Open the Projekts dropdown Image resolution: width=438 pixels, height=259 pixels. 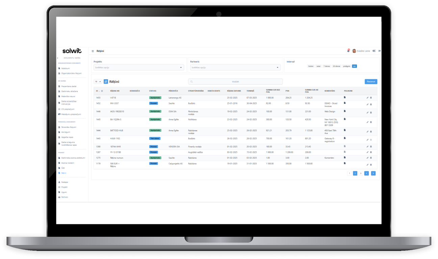coord(138,67)
